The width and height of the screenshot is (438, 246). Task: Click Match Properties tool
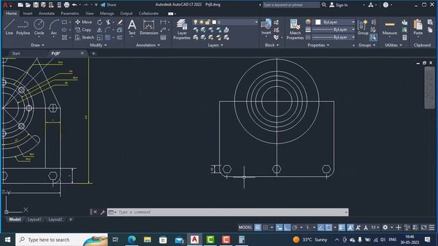coord(295,29)
